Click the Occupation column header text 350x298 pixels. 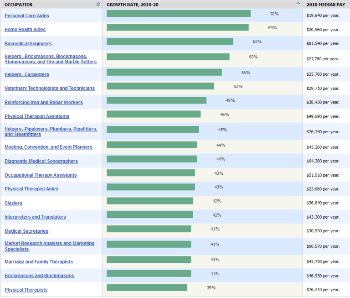[19, 5]
